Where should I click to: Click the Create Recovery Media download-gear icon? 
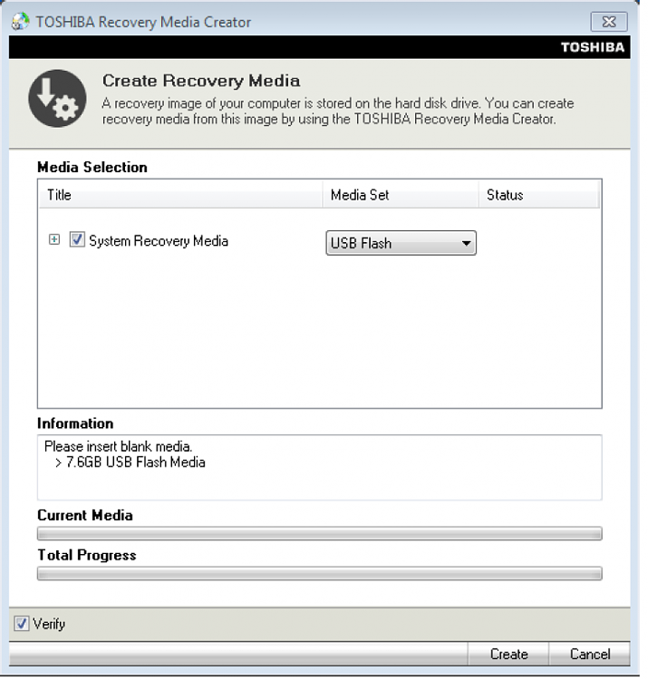(57, 99)
